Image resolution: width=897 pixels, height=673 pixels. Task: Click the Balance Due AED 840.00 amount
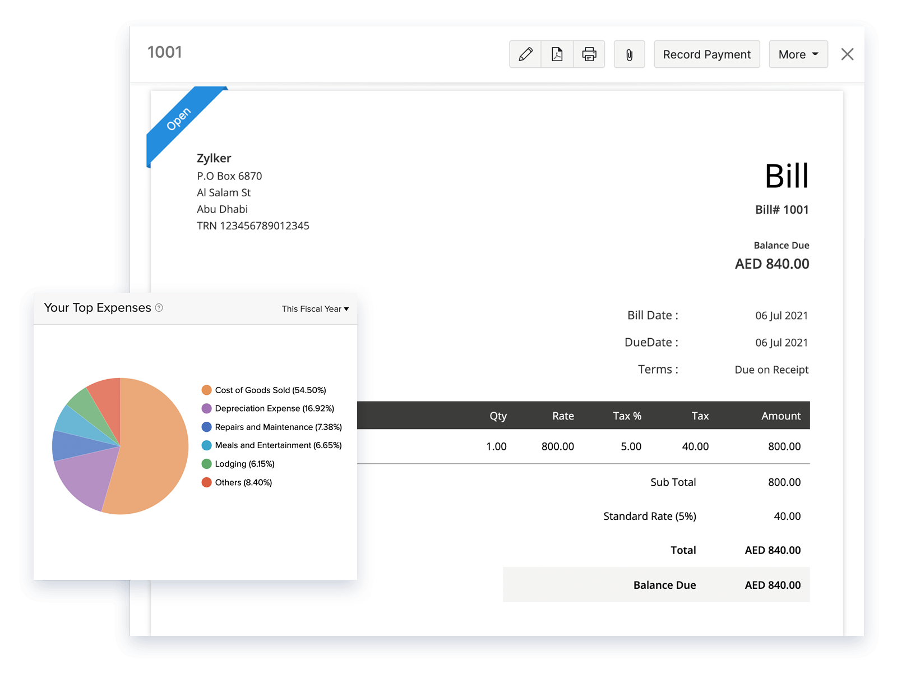click(x=771, y=264)
